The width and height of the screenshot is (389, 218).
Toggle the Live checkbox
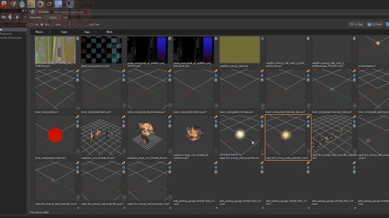53,24
